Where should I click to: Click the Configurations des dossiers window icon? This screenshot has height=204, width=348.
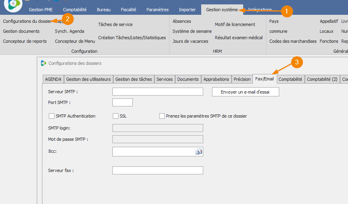[x=44, y=63]
